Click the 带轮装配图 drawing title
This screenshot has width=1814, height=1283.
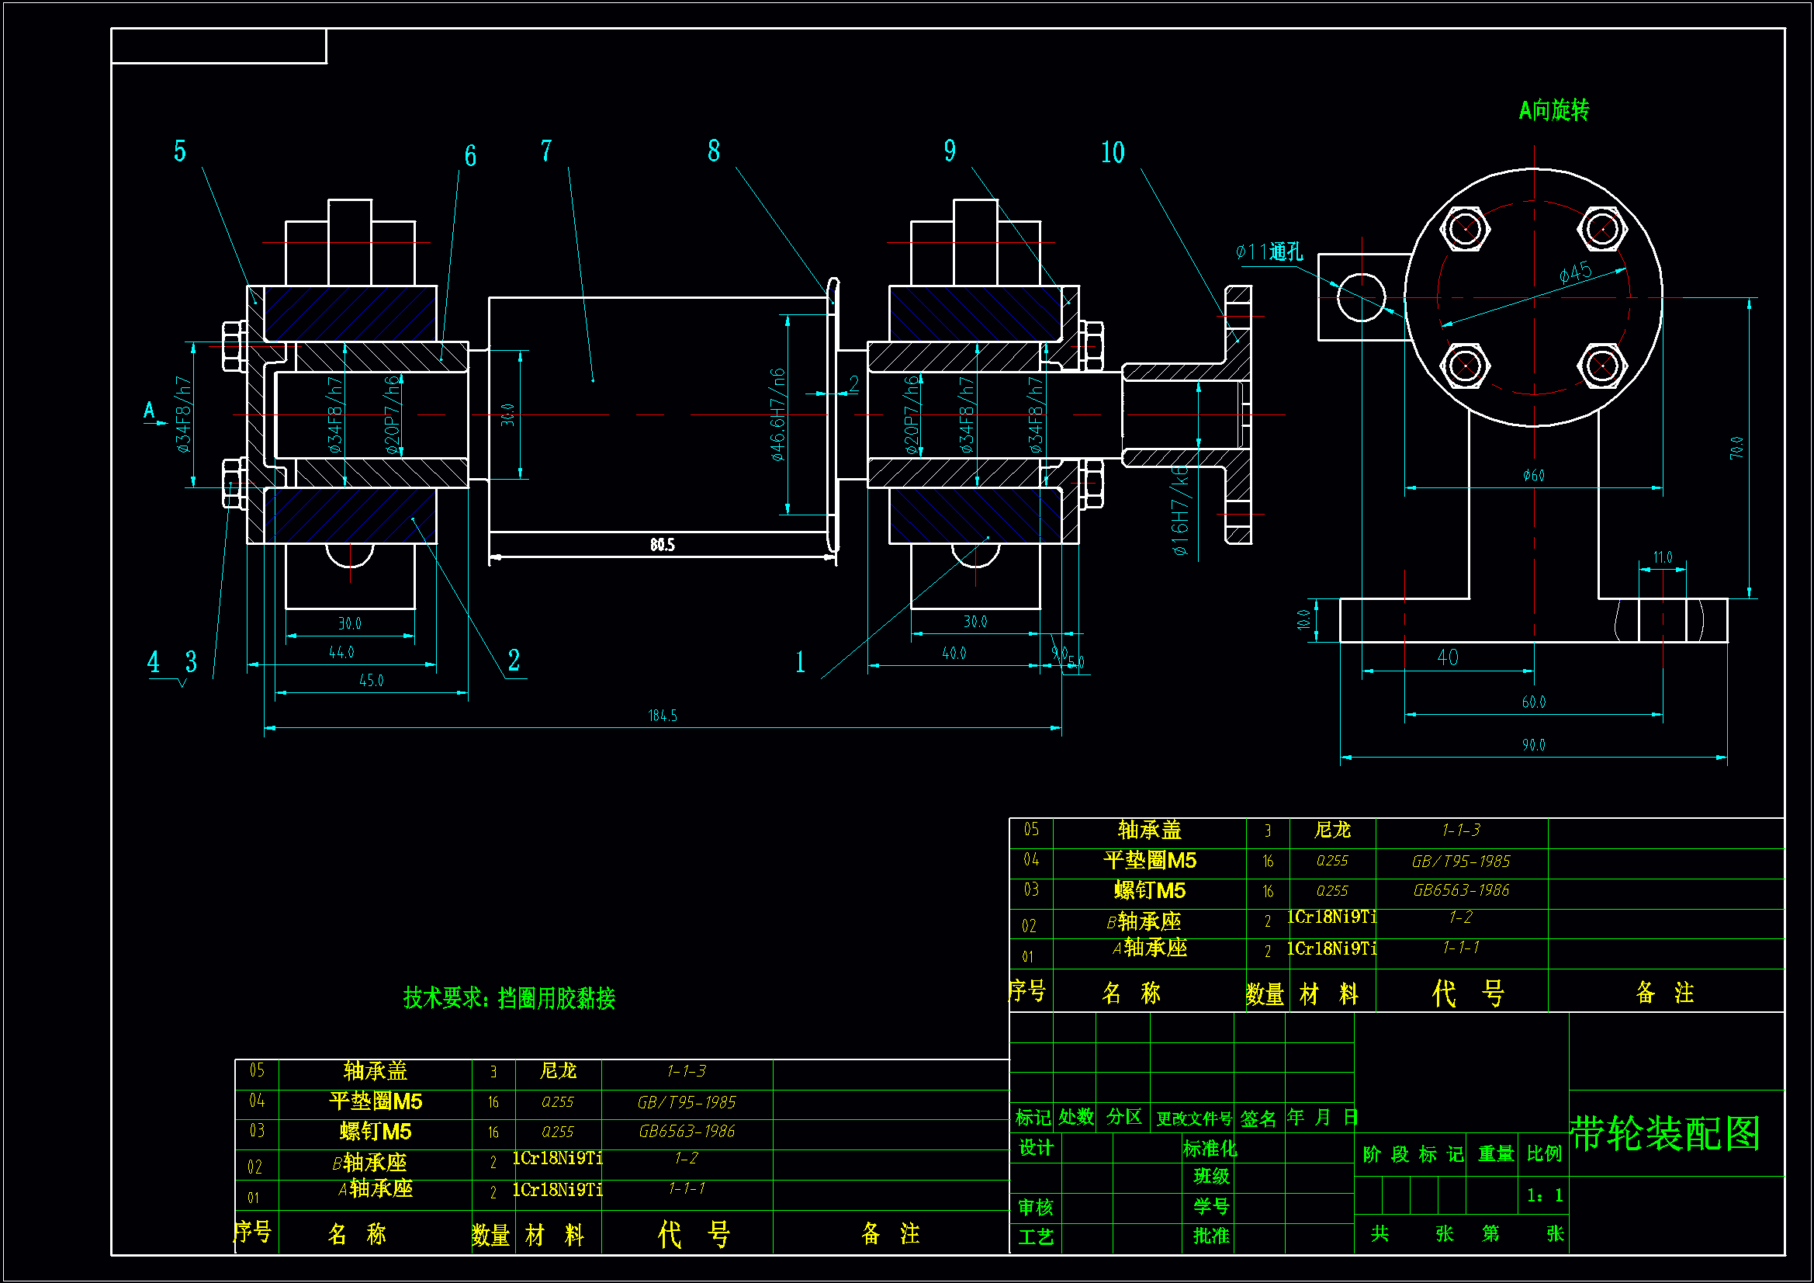pos(1665,1134)
